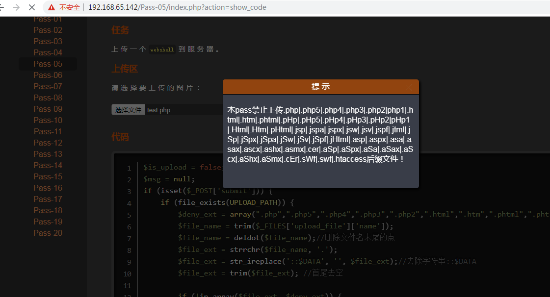
Task: Click the 代码 heading
Action: (x=120, y=137)
